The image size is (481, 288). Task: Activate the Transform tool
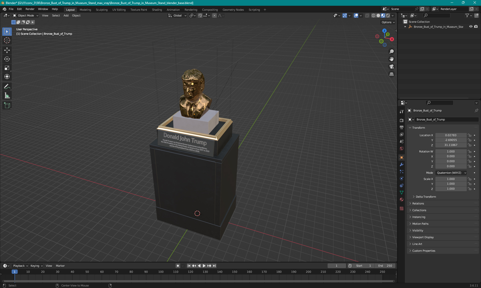pos(7,76)
